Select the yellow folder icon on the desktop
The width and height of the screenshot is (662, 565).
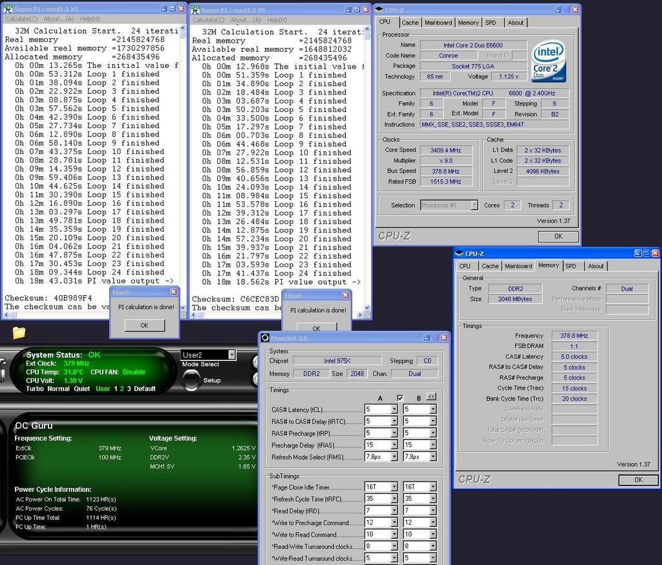[x=19, y=333]
